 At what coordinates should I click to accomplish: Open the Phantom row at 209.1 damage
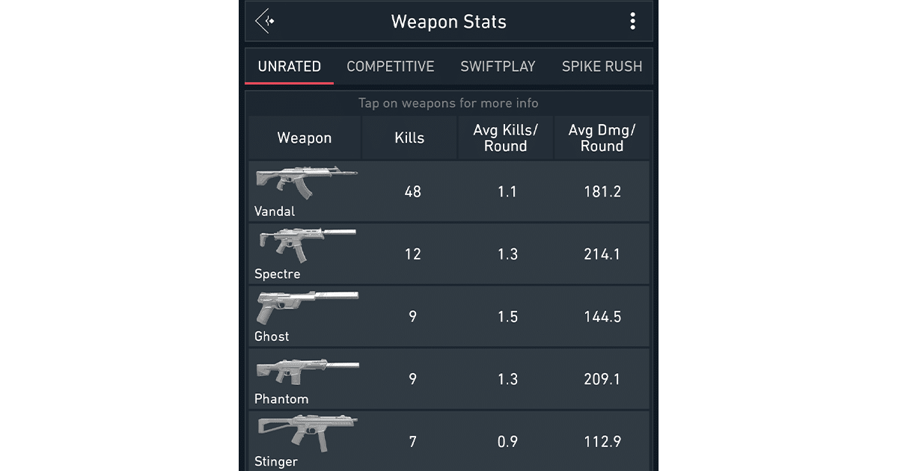click(602, 379)
